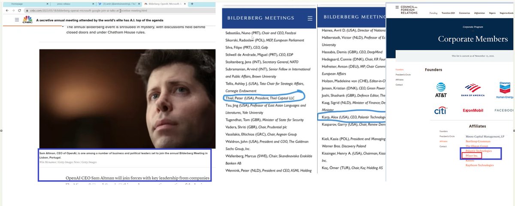Image resolution: width=515 pixels, height=206 pixels.
Task: Jump to Founders in upper CFR sidebar
Action: (x=400, y=69)
